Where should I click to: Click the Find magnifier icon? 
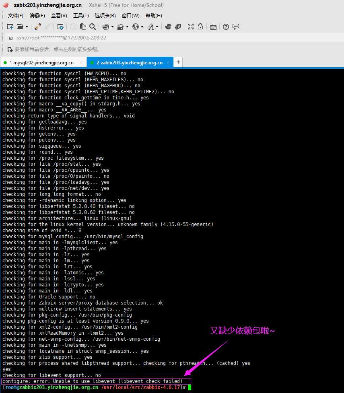point(93,27)
